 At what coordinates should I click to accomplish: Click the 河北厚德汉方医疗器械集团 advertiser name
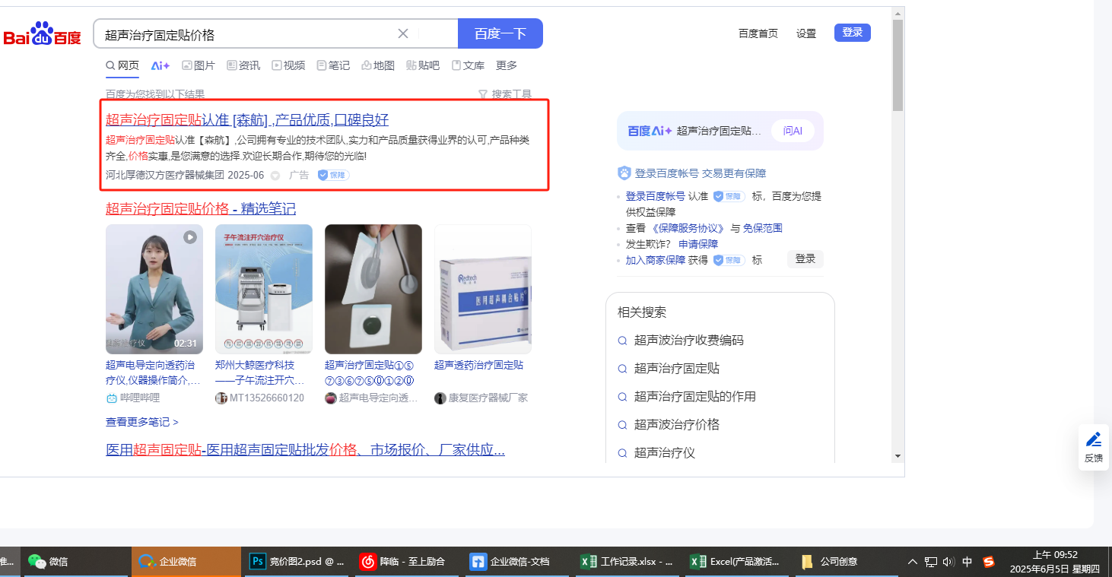[x=165, y=176]
